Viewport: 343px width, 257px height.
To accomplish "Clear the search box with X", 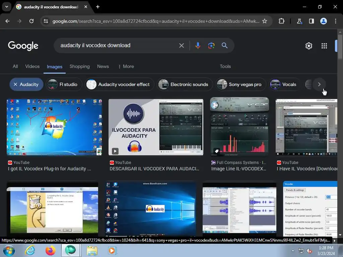I will point(181,46).
